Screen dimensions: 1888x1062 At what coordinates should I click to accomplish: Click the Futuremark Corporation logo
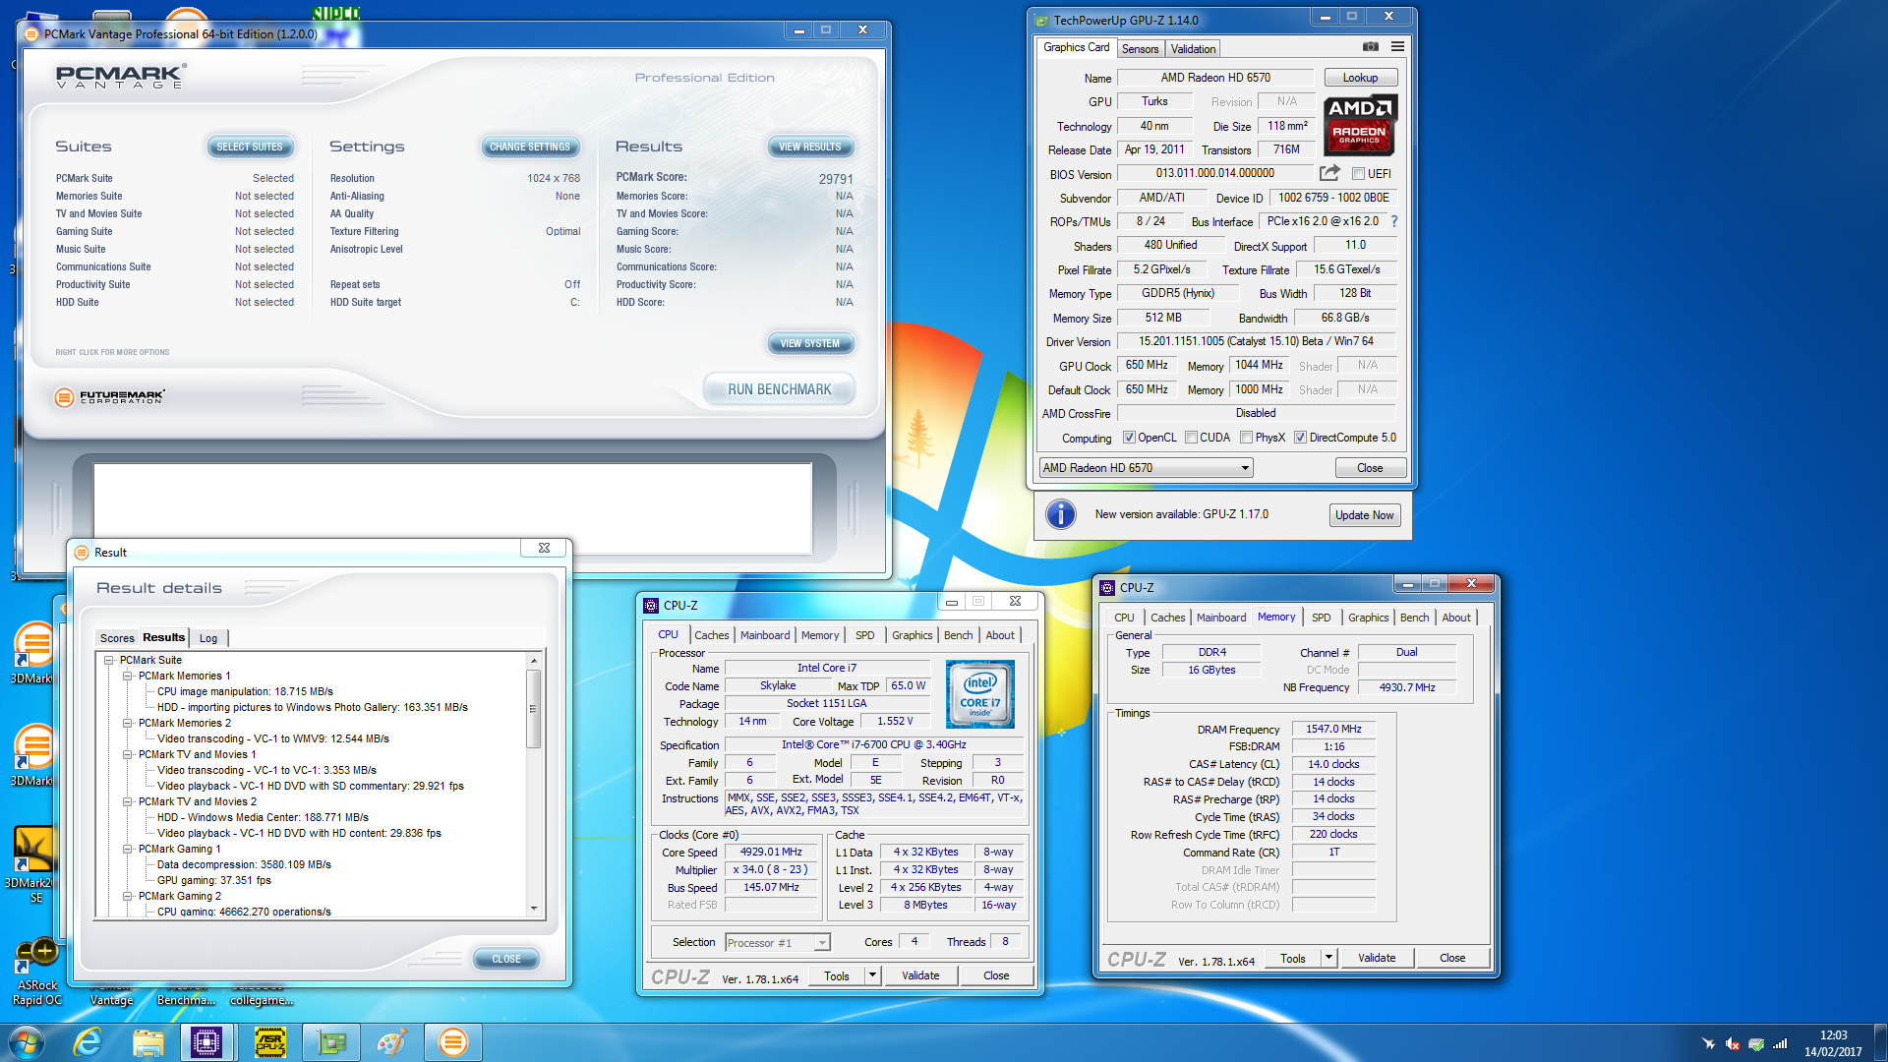[x=110, y=397]
